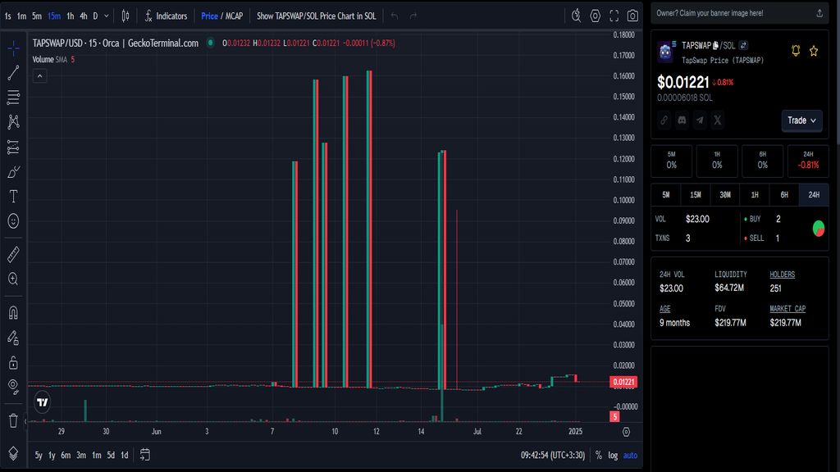The width and height of the screenshot is (840, 472).
Task: Remove drawings with the trash icon
Action: pos(13,420)
